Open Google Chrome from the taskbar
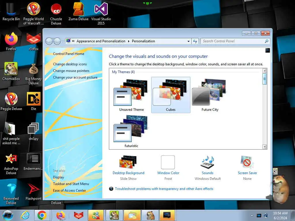The height and width of the screenshot is (221, 295). click(42, 215)
